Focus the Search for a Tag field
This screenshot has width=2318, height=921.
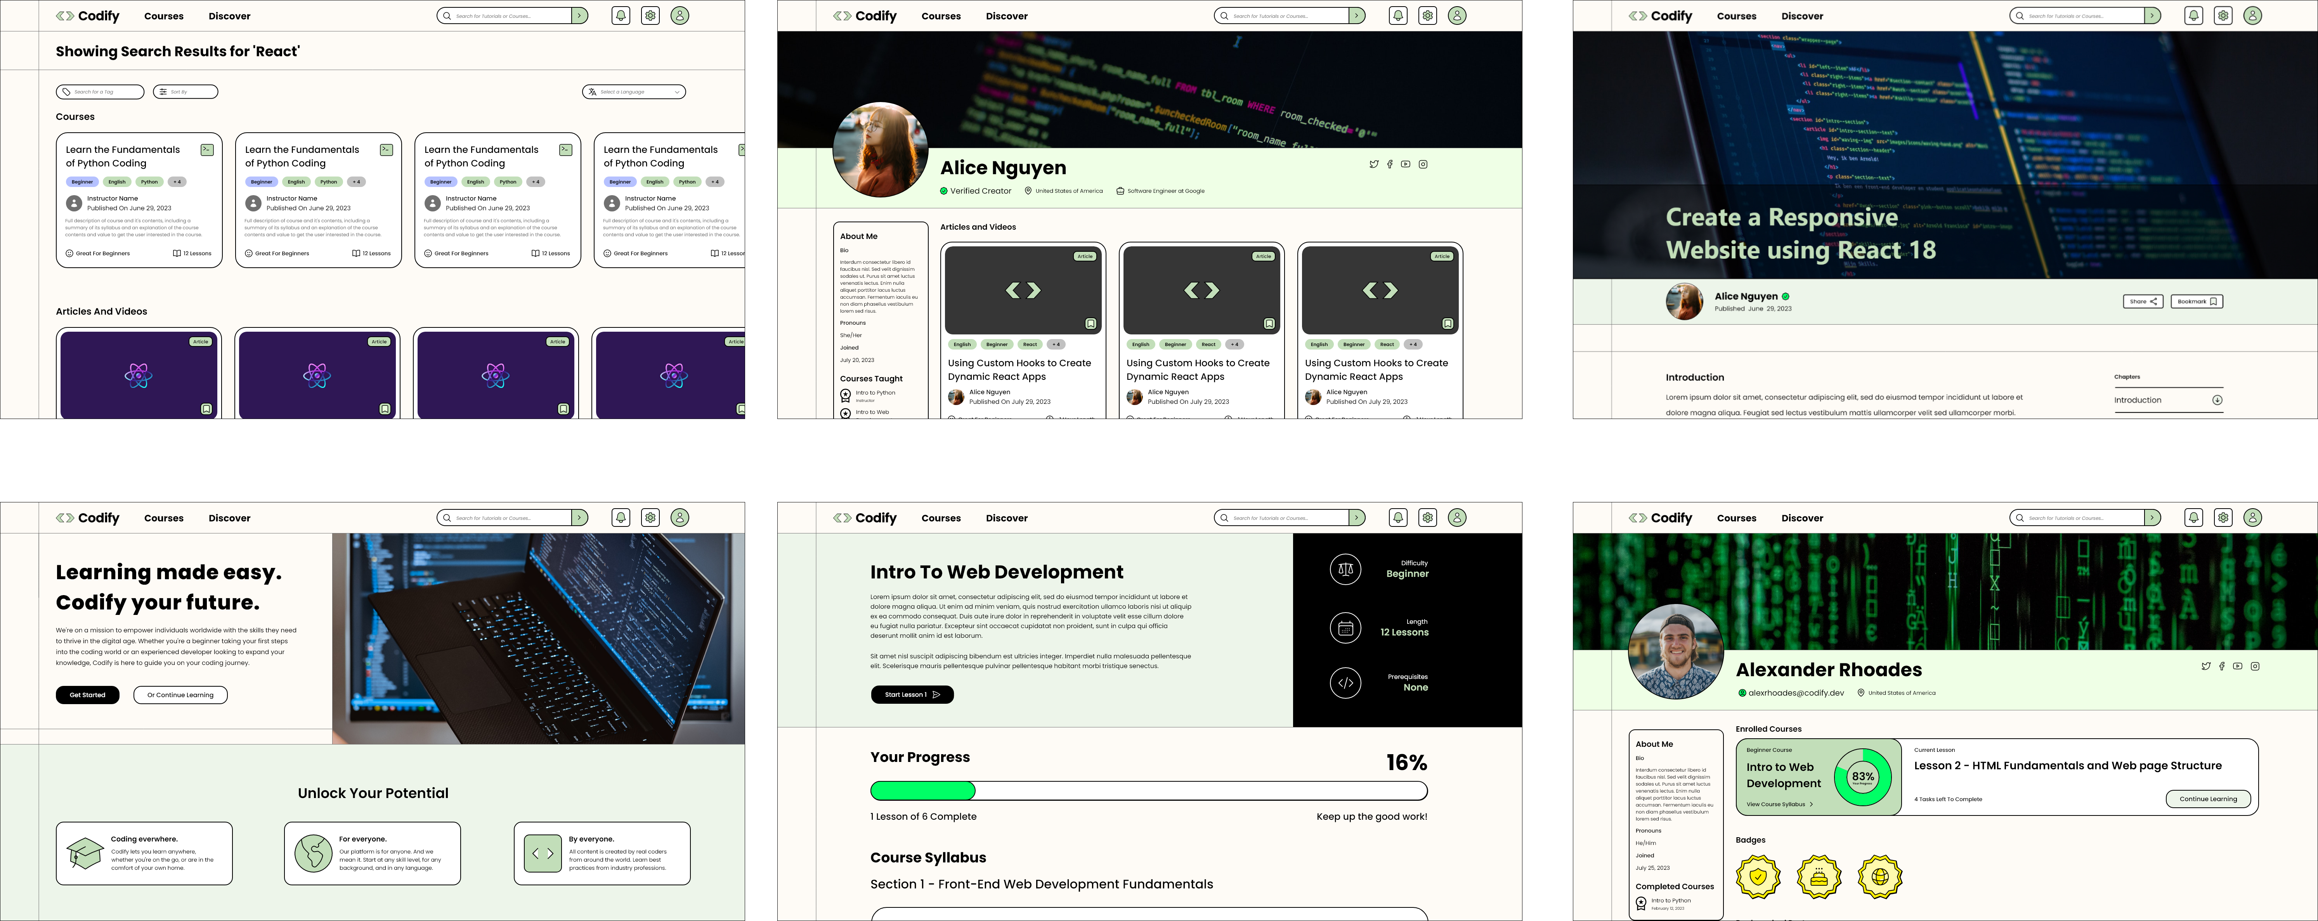point(100,92)
